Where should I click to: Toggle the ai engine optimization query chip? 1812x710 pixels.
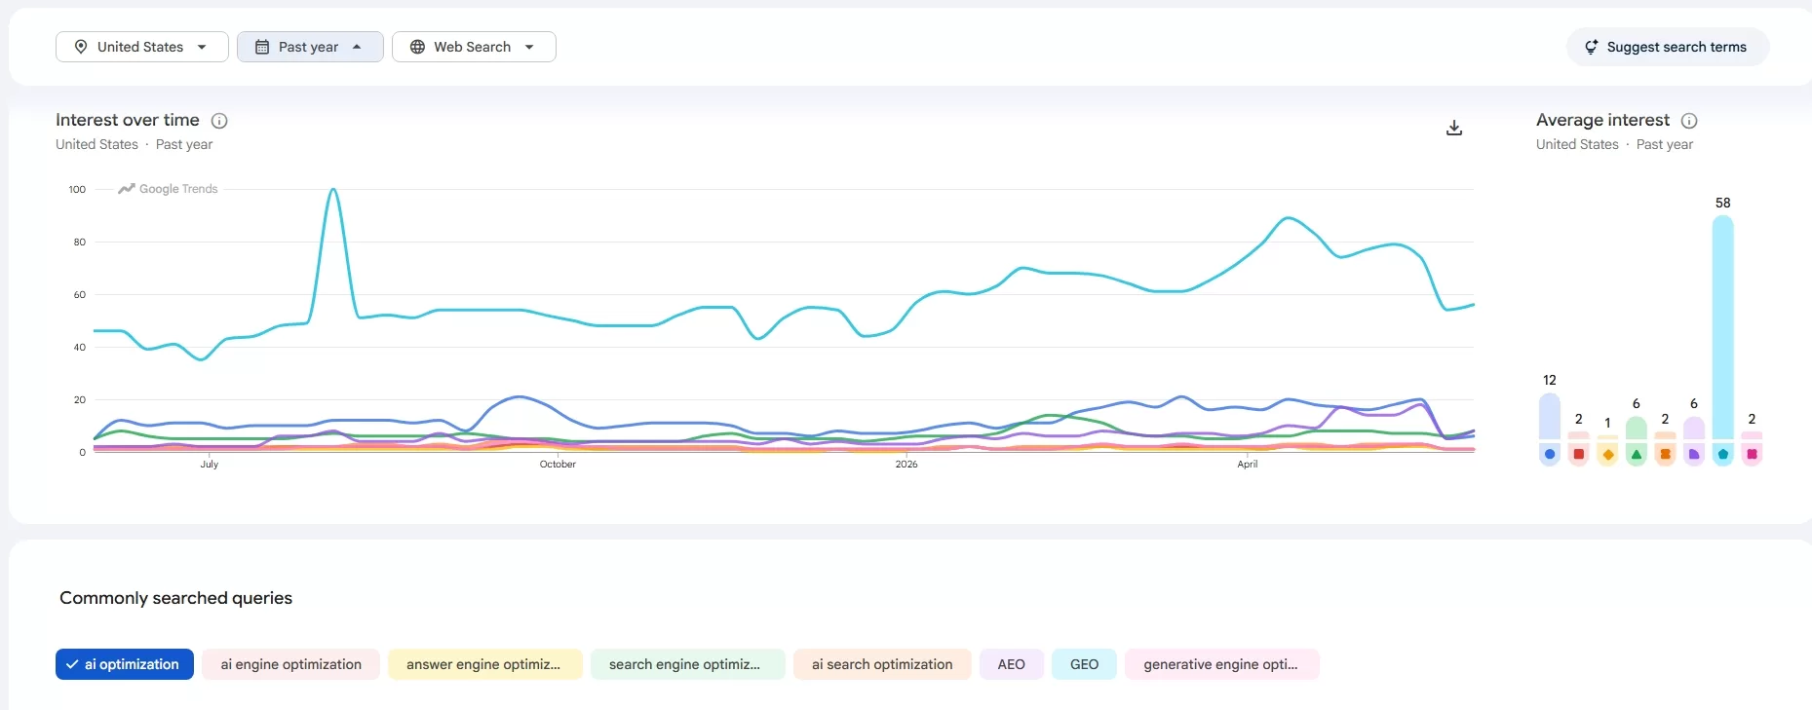pos(290,664)
